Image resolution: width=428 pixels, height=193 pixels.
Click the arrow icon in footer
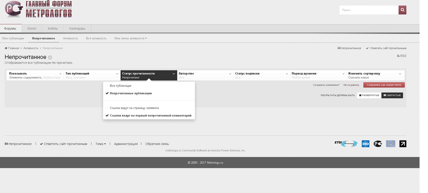point(403,144)
